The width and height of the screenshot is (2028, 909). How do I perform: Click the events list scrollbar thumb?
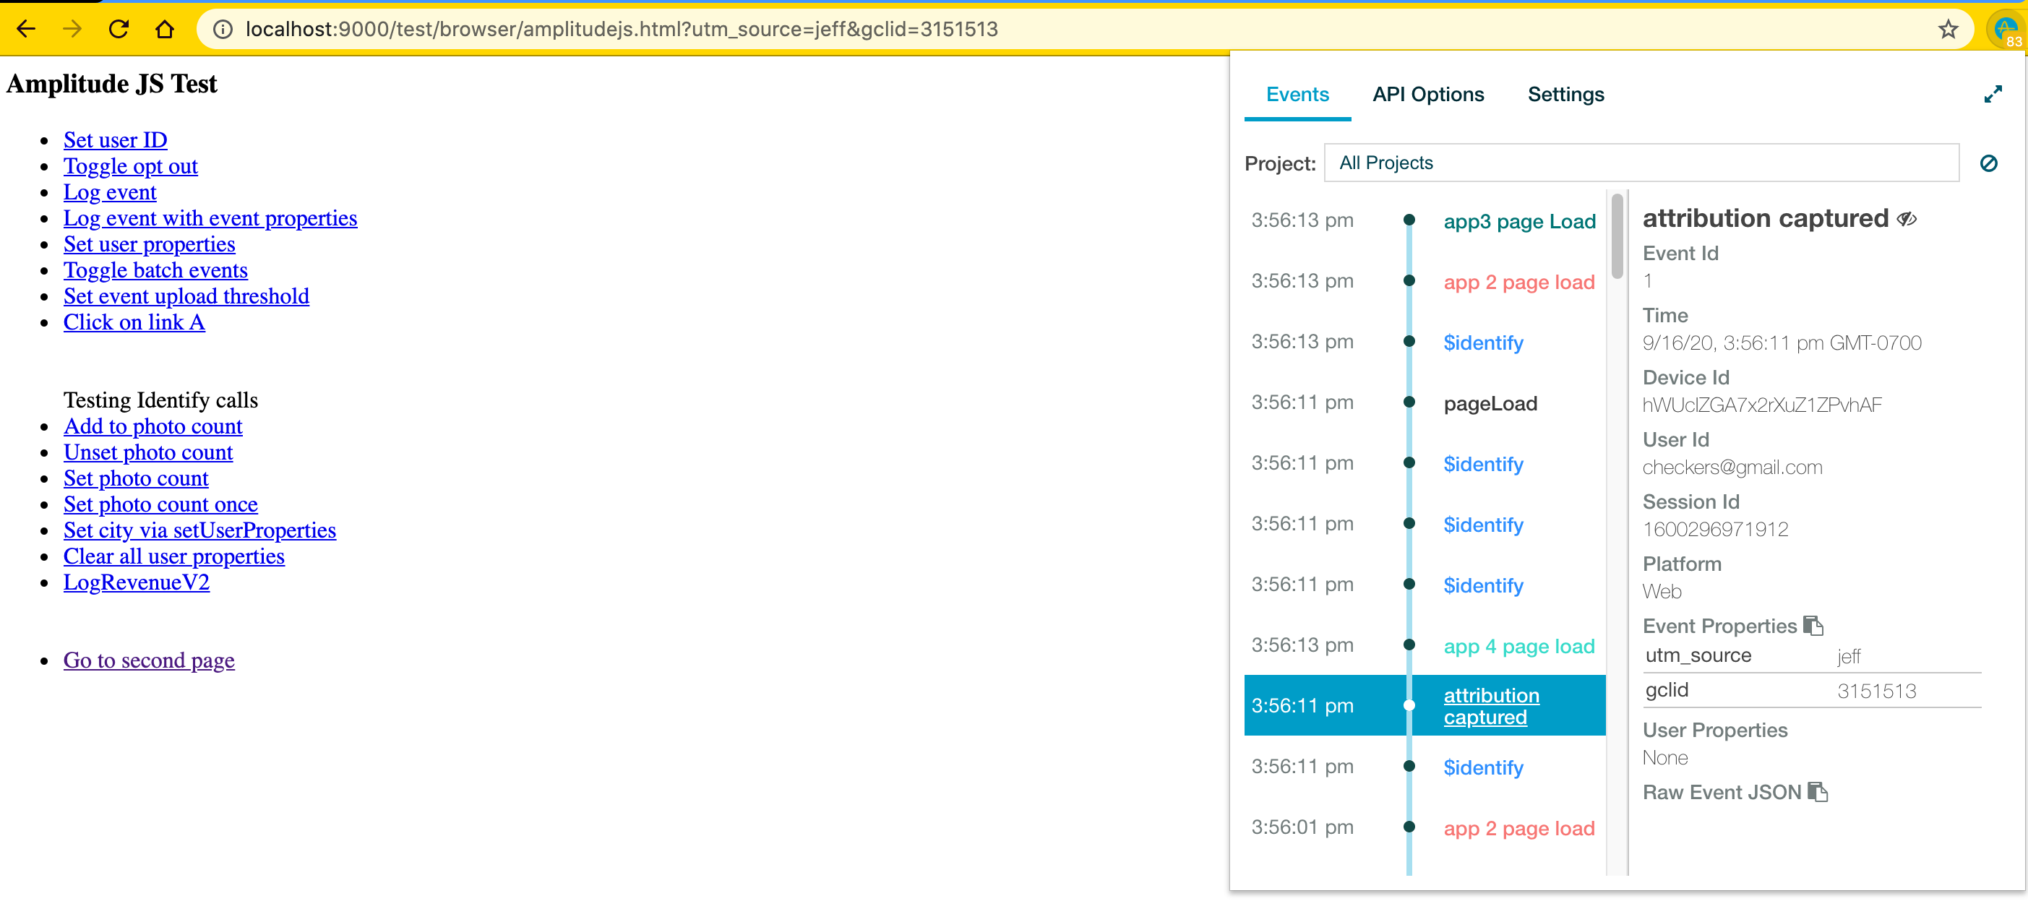pos(1617,236)
